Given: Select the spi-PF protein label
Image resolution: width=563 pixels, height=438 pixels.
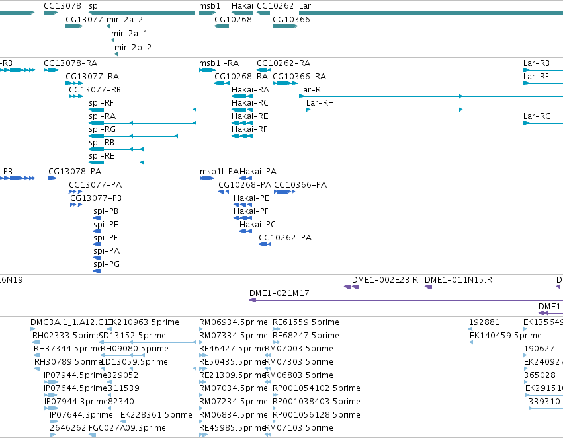Looking at the screenshot, I should pos(106,238).
